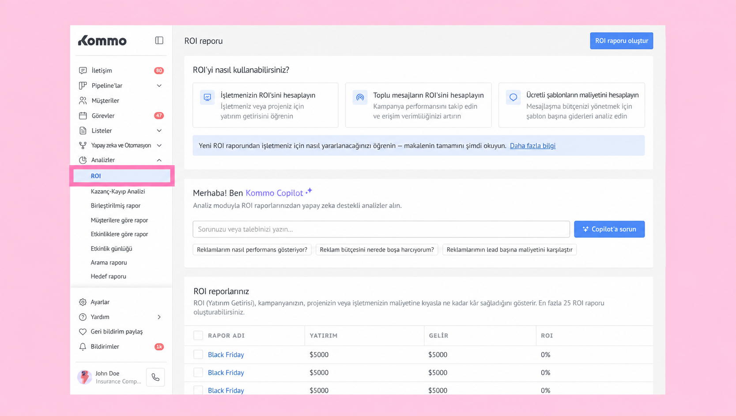Open the second Black Friday report link

pyautogui.click(x=226, y=372)
